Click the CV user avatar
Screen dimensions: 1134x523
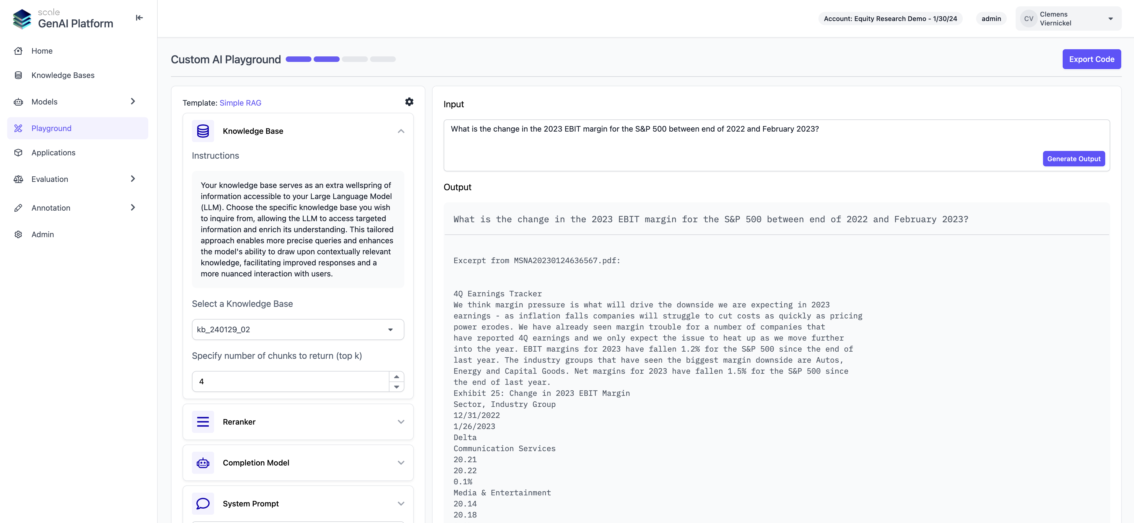1028,19
